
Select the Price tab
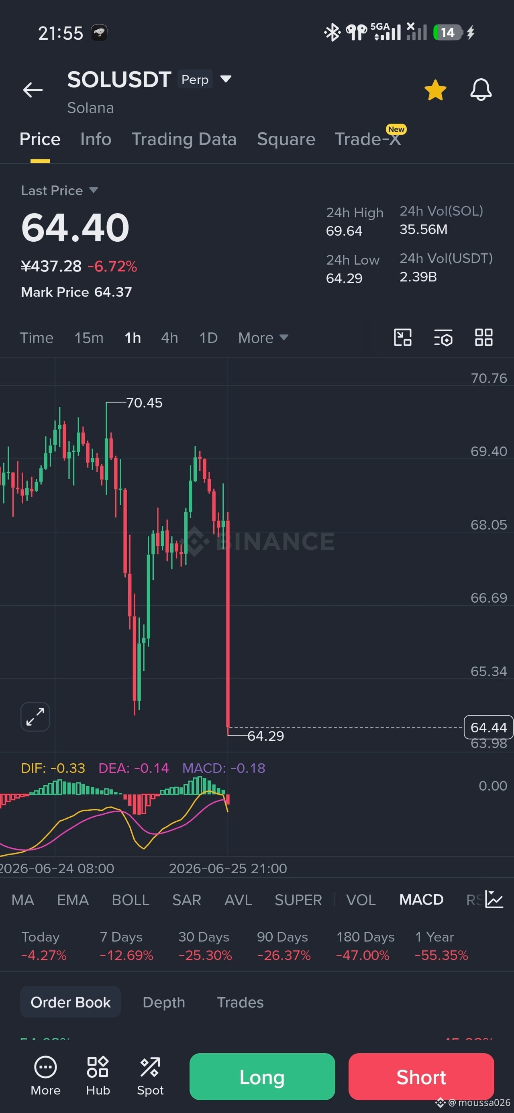[40, 139]
